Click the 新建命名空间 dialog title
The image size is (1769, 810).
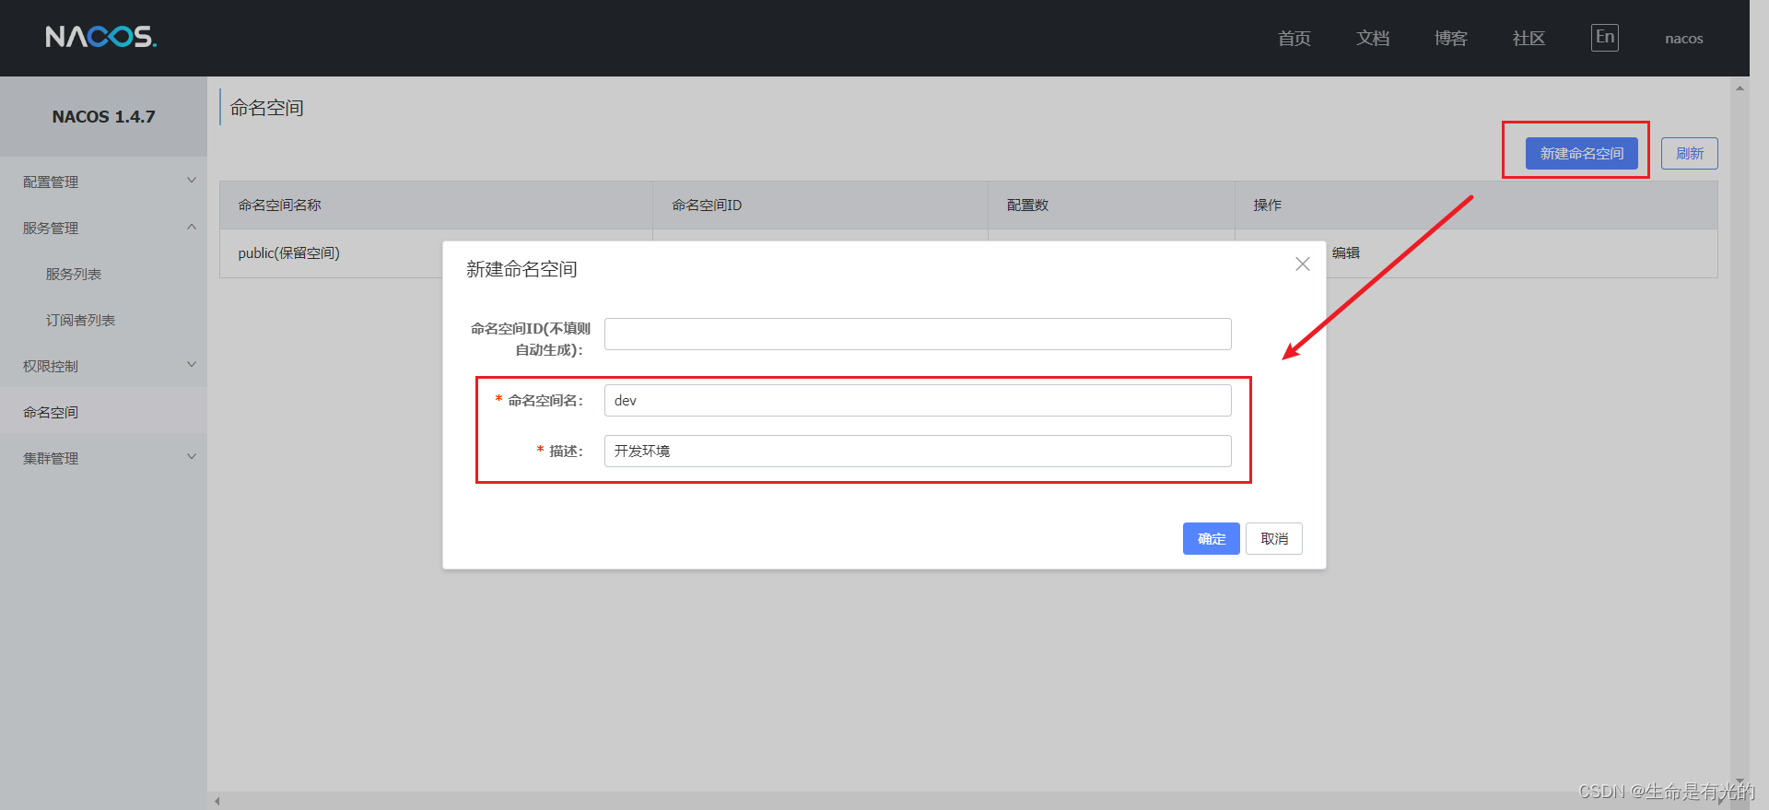(521, 269)
